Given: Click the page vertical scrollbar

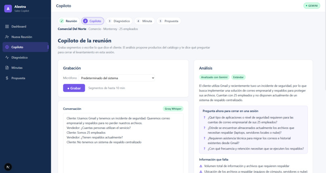Looking at the screenshot, I should click(325, 46).
